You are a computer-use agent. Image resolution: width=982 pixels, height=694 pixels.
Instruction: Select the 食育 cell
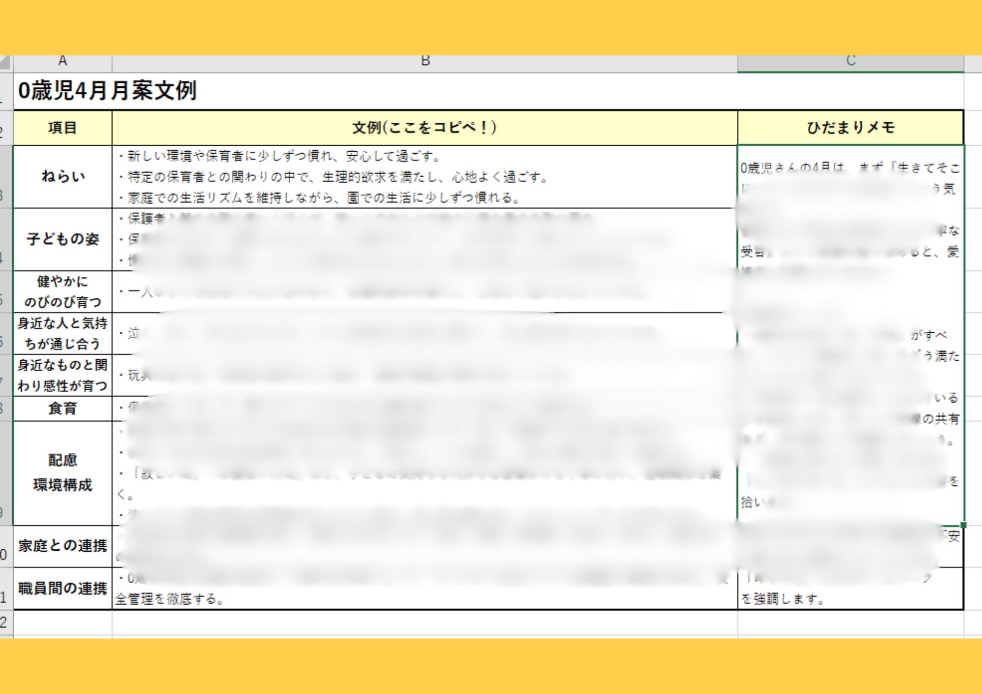(62, 408)
